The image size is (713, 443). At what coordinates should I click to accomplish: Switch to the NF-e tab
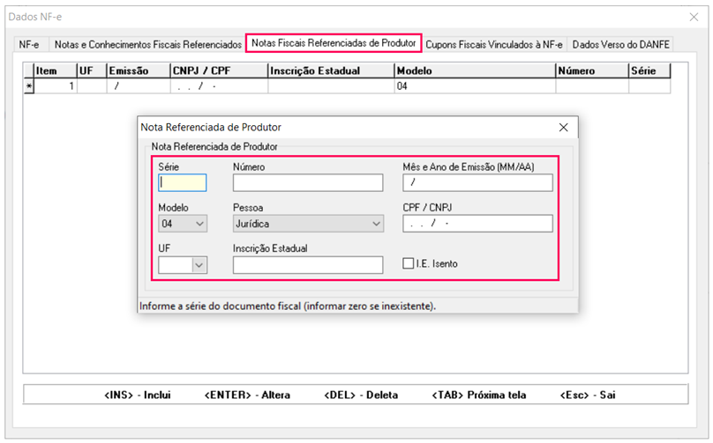click(29, 44)
